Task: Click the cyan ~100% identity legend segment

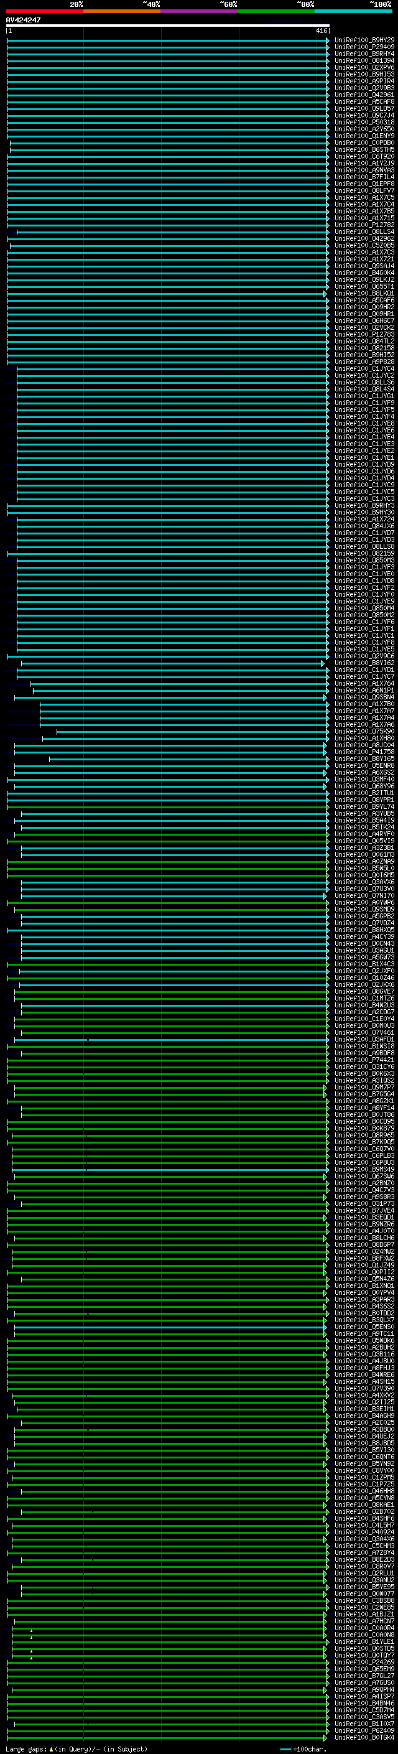Action: [x=353, y=11]
